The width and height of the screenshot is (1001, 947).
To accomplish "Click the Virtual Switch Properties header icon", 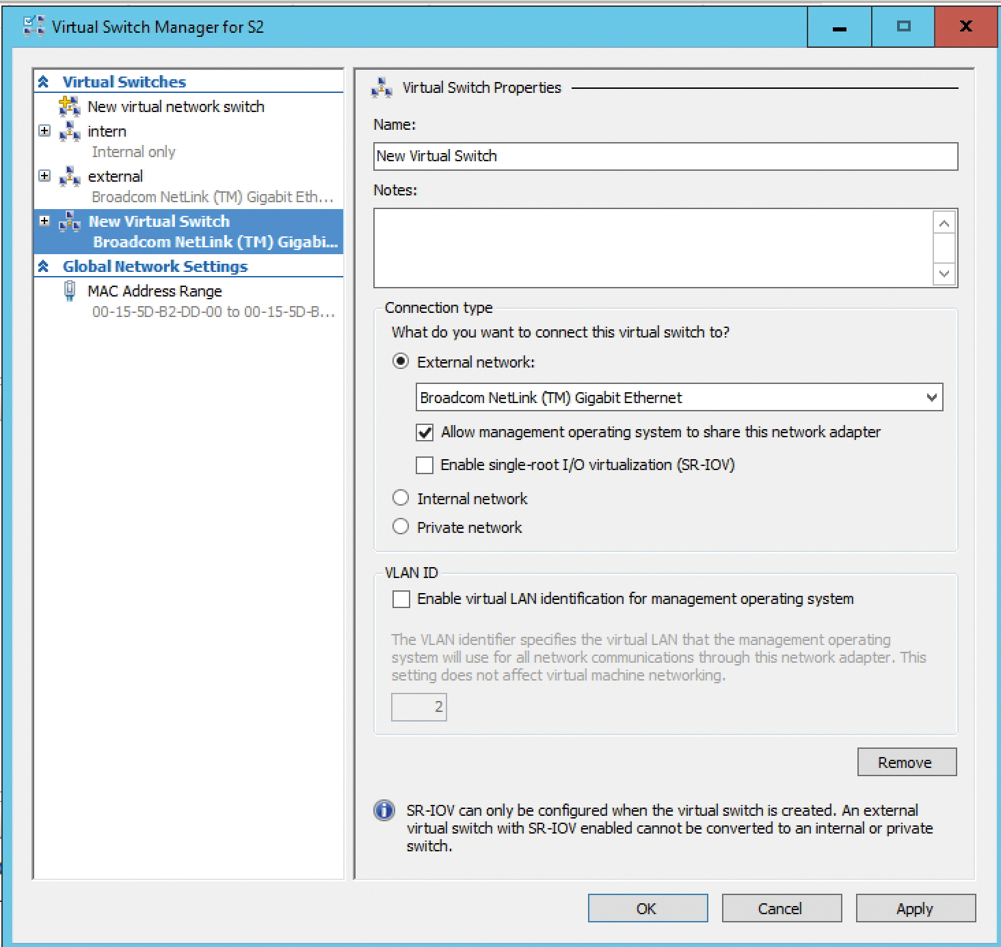I will pos(380,87).
